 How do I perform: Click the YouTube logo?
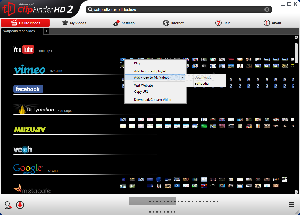click(24, 50)
